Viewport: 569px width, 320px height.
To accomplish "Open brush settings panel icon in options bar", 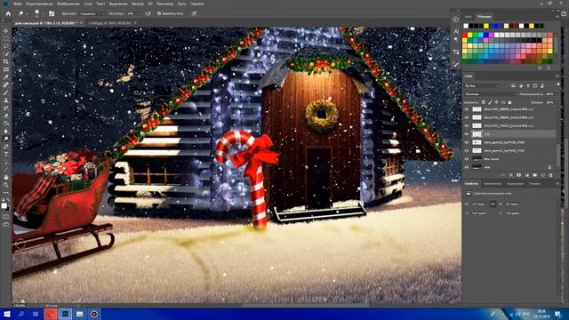I will tap(52, 13).
